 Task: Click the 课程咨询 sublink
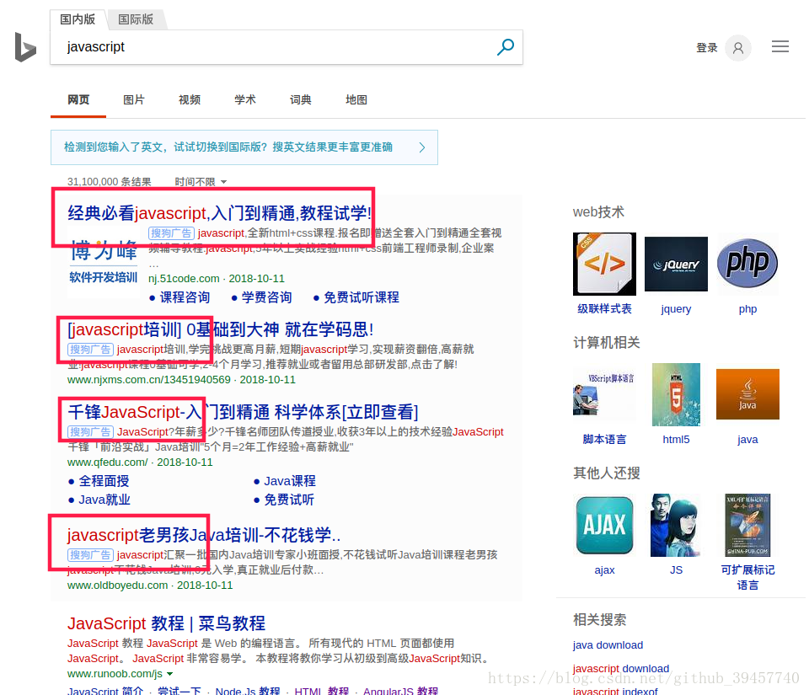[x=185, y=297]
